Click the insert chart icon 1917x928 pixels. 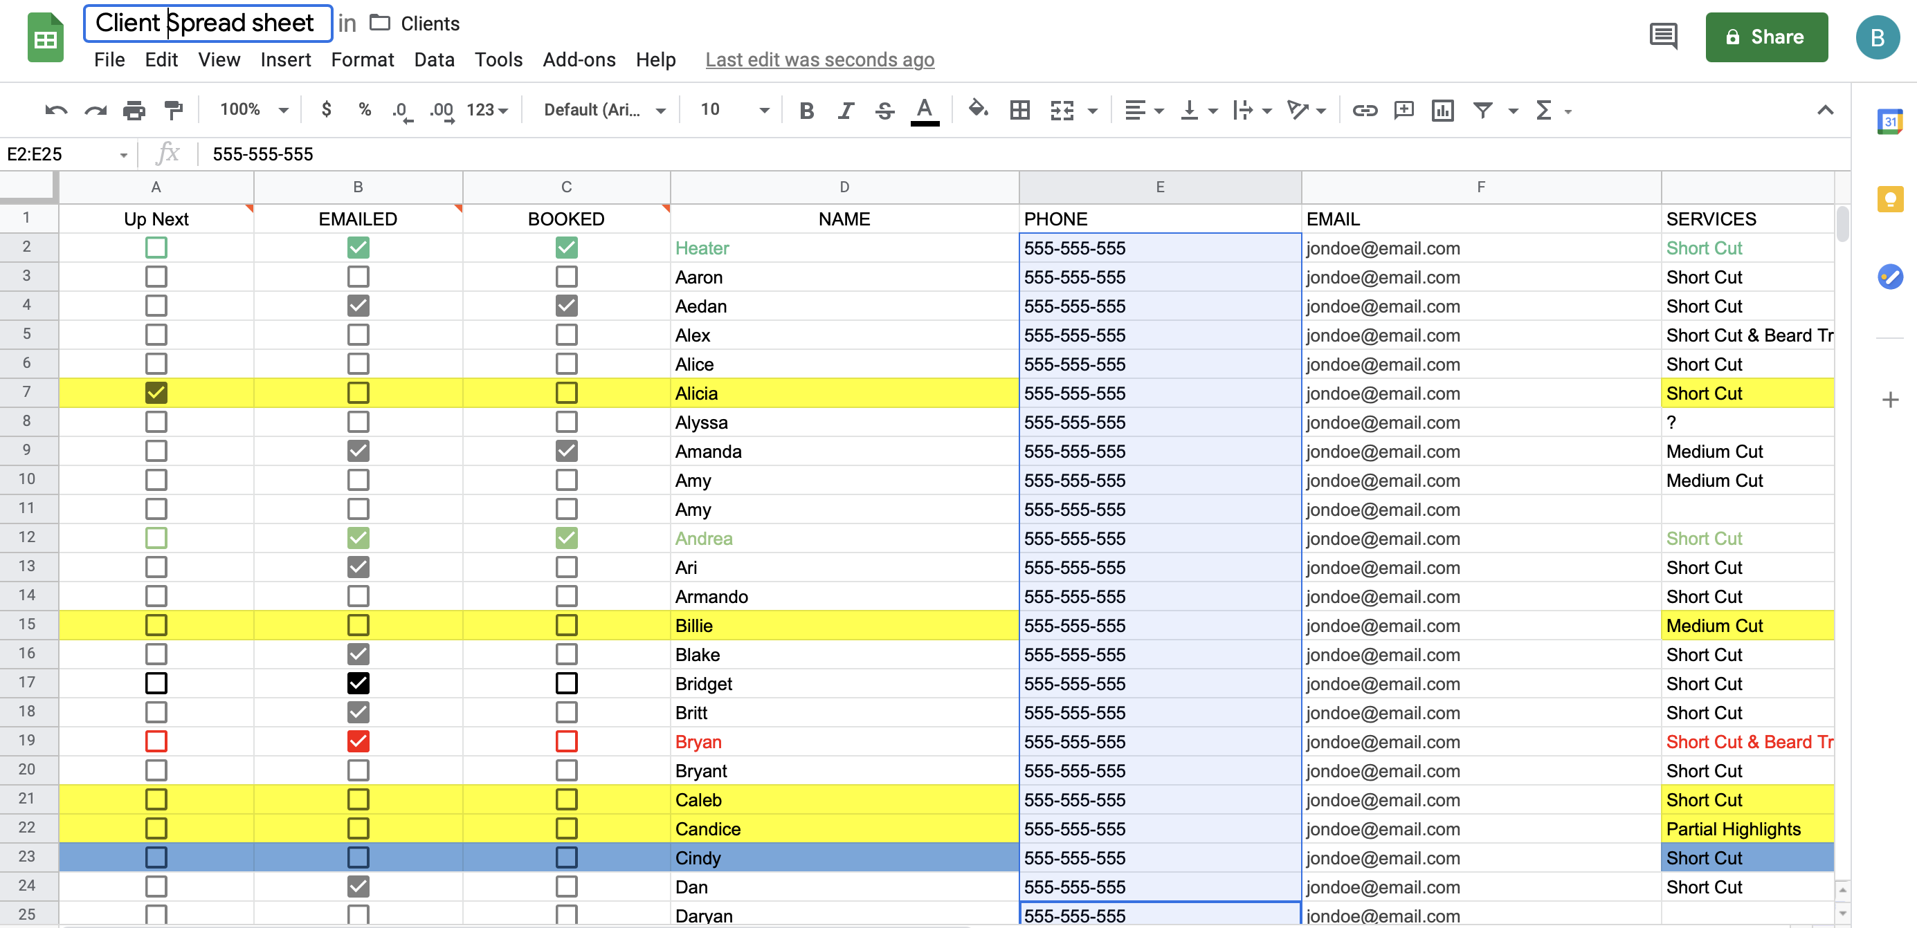pos(1442,110)
